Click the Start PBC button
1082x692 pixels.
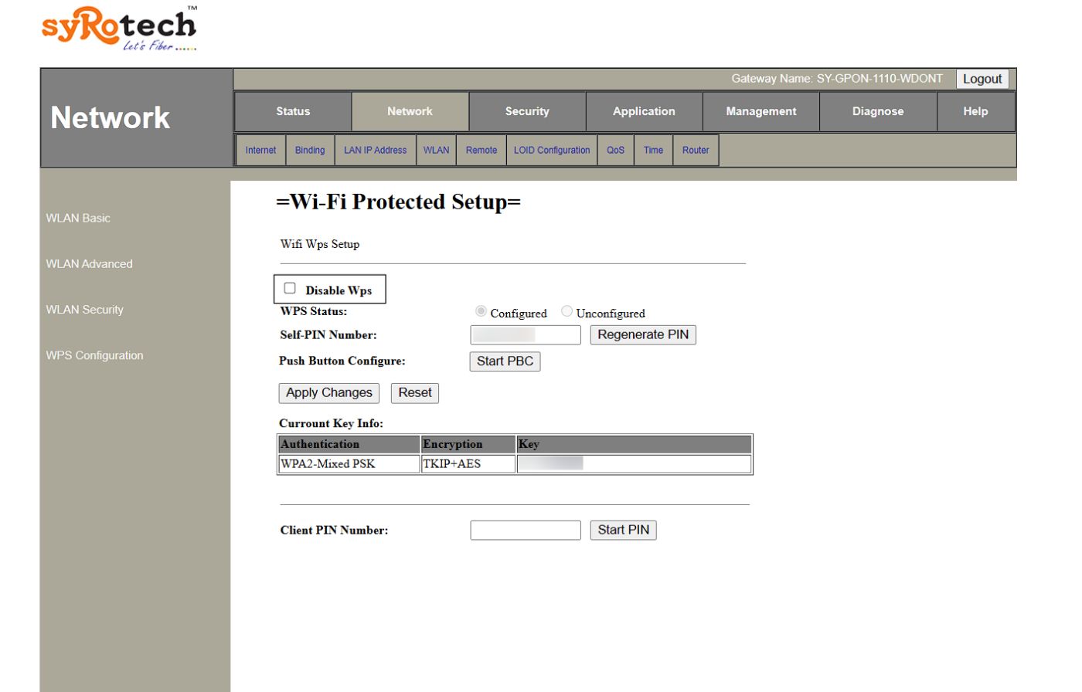tap(505, 361)
